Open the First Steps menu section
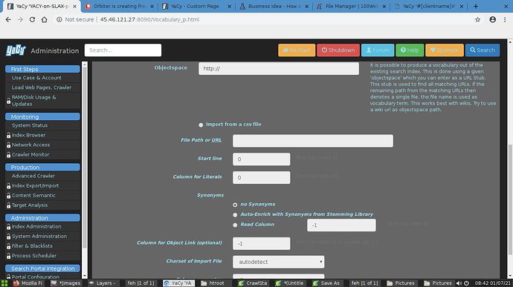The height and width of the screenshot is (287, 513). click(42, 69)
